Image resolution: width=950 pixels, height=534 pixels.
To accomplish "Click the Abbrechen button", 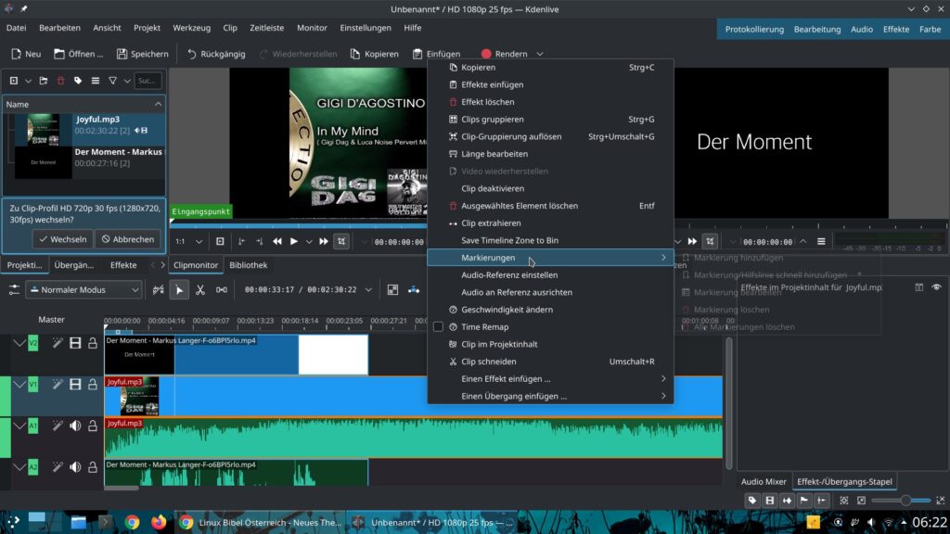I will click(128, 239).
